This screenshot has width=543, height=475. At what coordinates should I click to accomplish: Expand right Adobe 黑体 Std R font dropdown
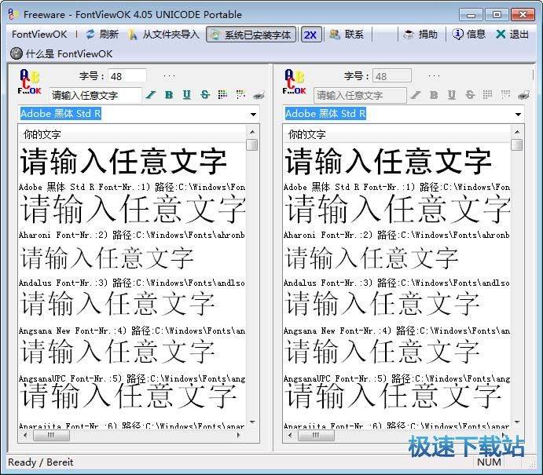coord(518,115)
